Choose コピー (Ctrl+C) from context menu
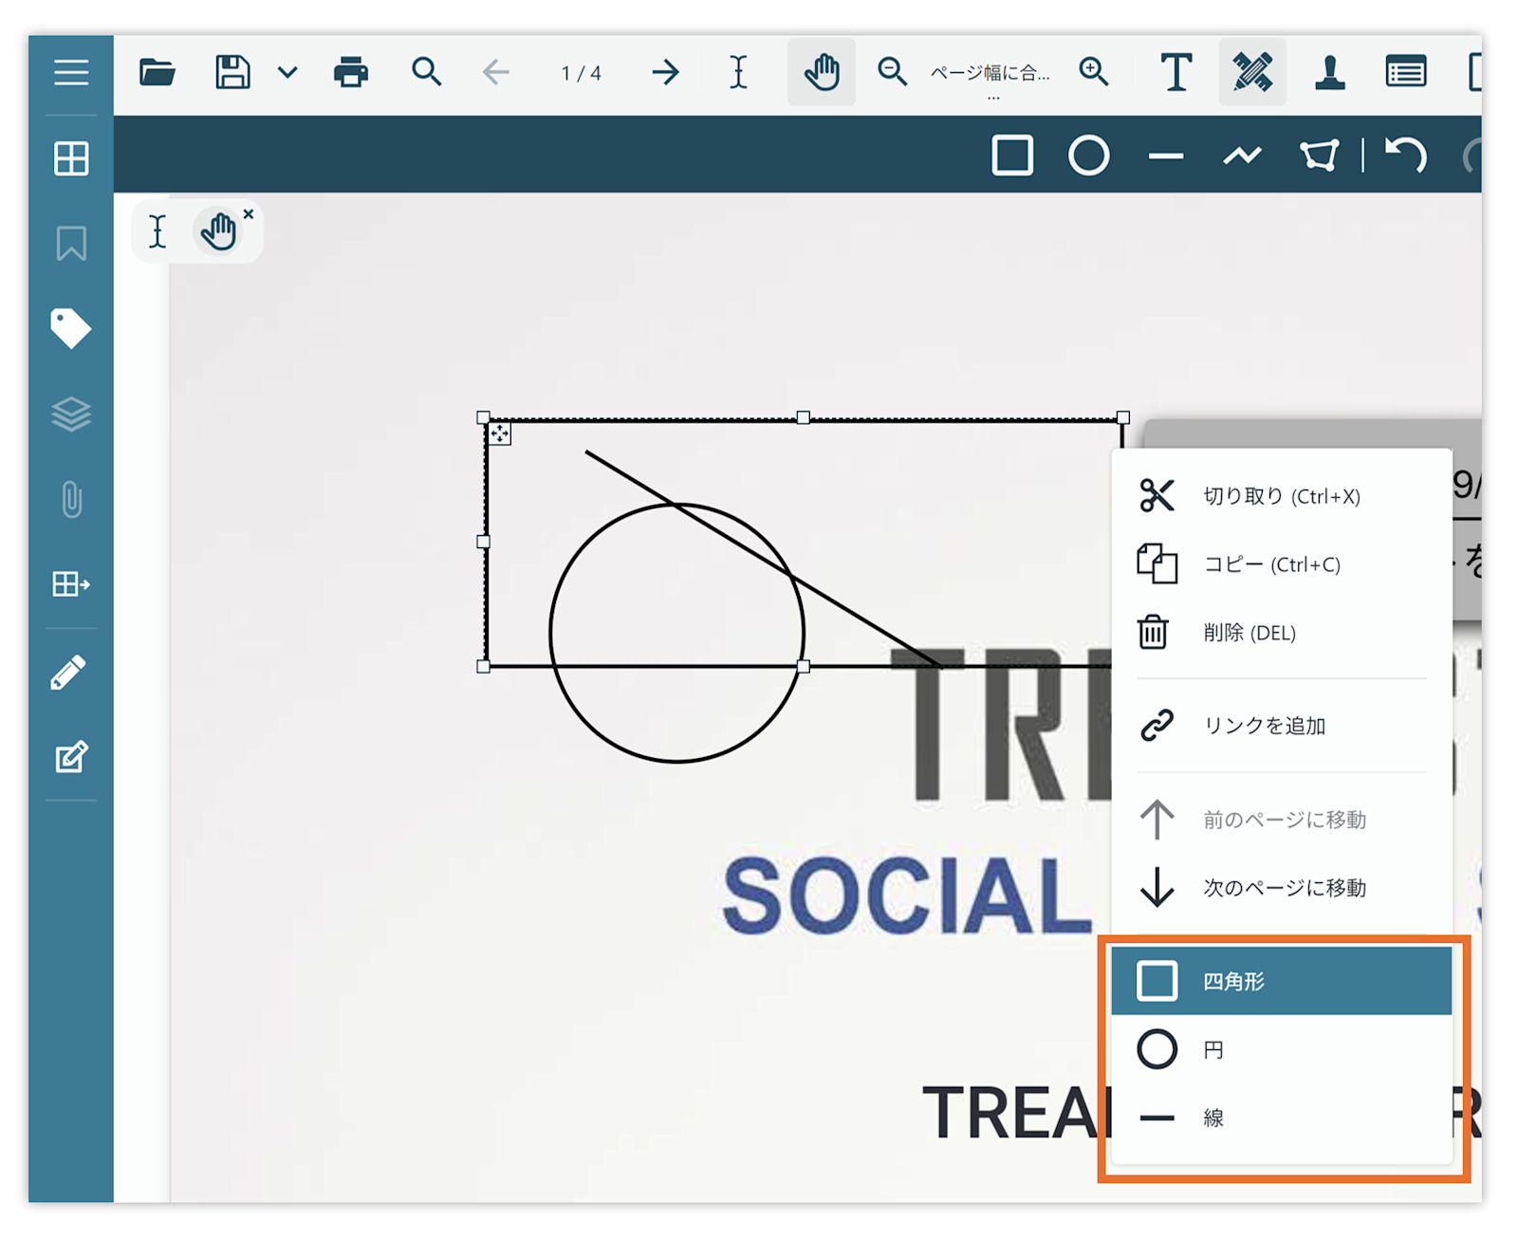The width and height of the screenshot is (1518, 1237). (x=1282, y=564)
